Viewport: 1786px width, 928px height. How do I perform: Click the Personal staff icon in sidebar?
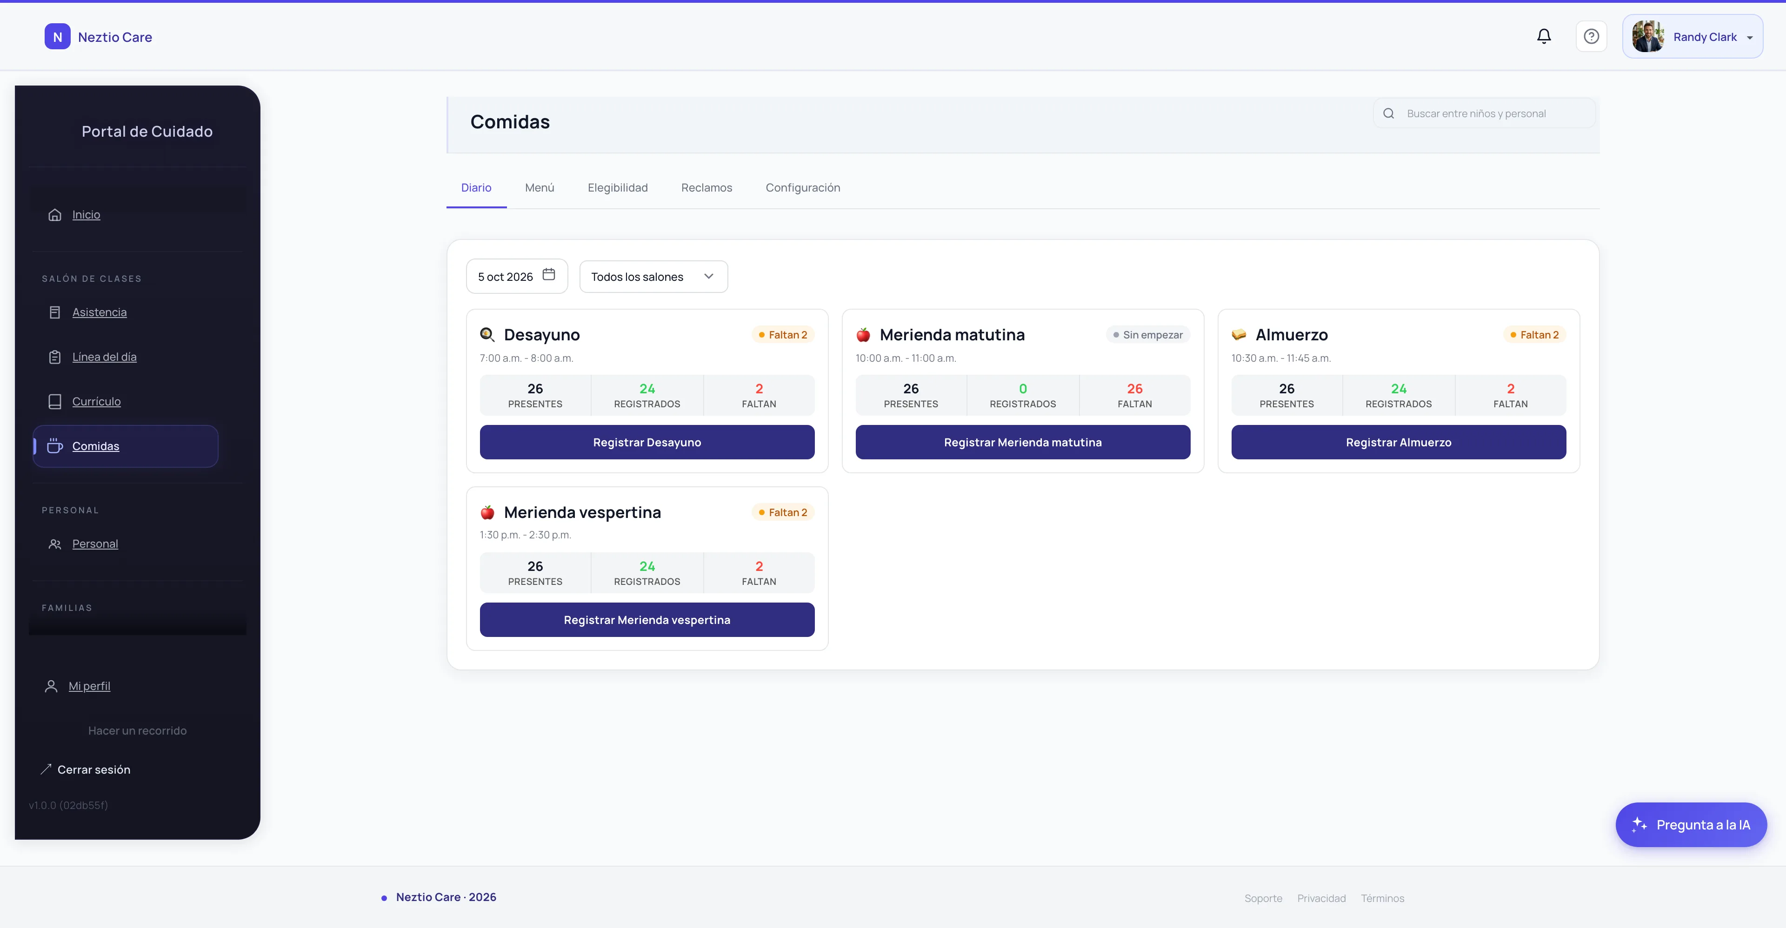[55, 544]
